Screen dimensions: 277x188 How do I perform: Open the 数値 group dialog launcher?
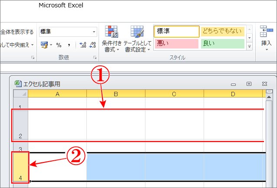95,58
